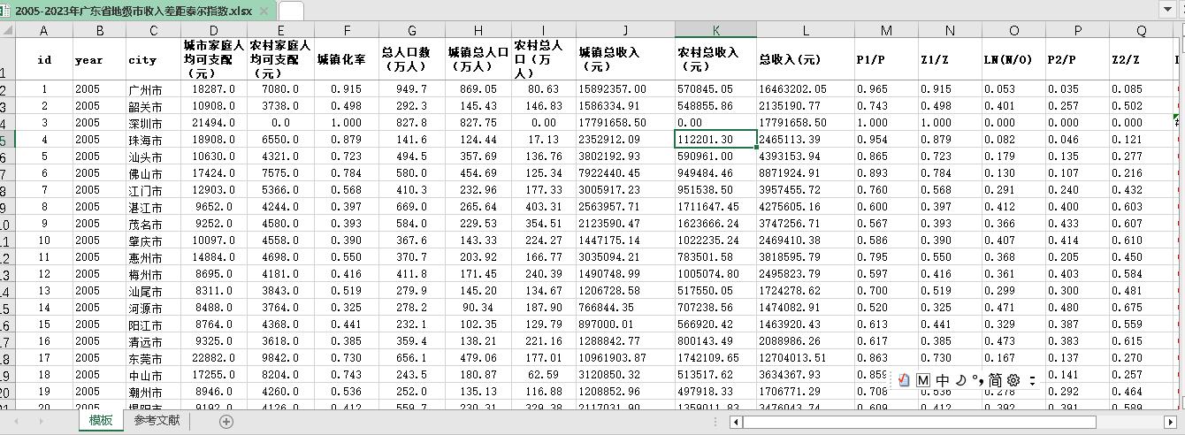Select the cell containing 珠海市
Viewport: 1185px width, 435px height.
pyautogui.click(x=153, y=140)
